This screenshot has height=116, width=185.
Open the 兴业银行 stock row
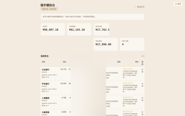(92, 74)
